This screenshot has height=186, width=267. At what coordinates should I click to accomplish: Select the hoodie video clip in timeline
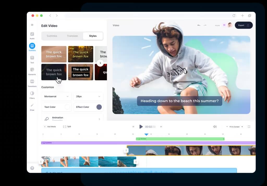191,150
